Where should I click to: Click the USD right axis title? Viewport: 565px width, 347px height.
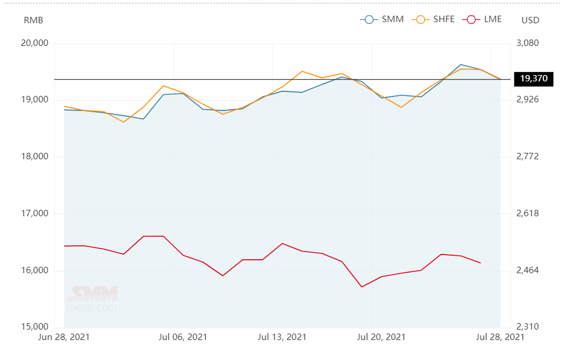[x=530, y=20]
